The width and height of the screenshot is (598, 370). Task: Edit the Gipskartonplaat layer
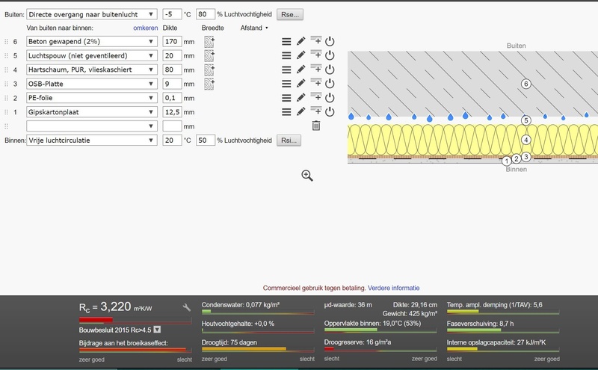pyautogui.click(x=301, y=112)
